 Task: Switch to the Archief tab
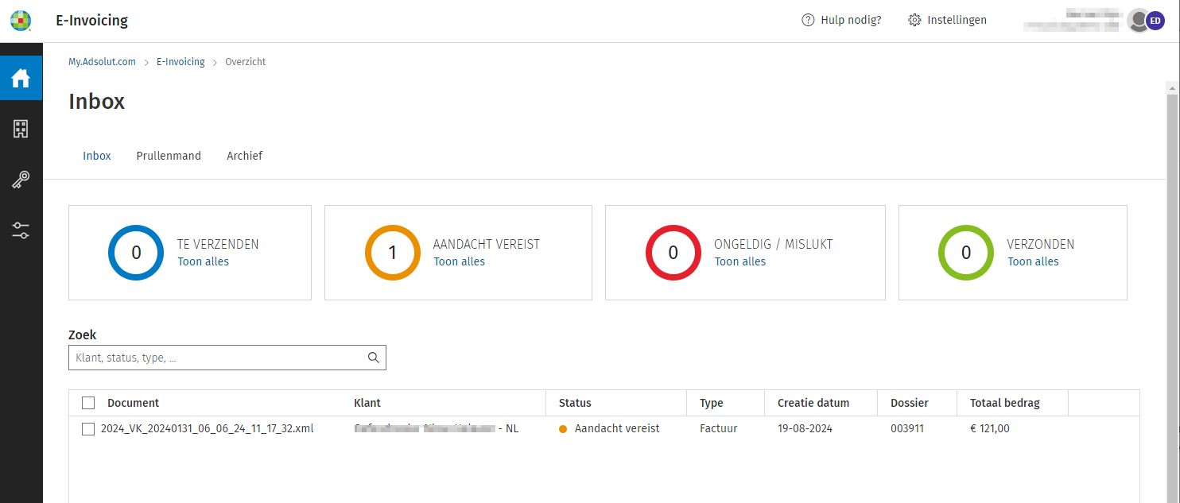pos(244,156)
